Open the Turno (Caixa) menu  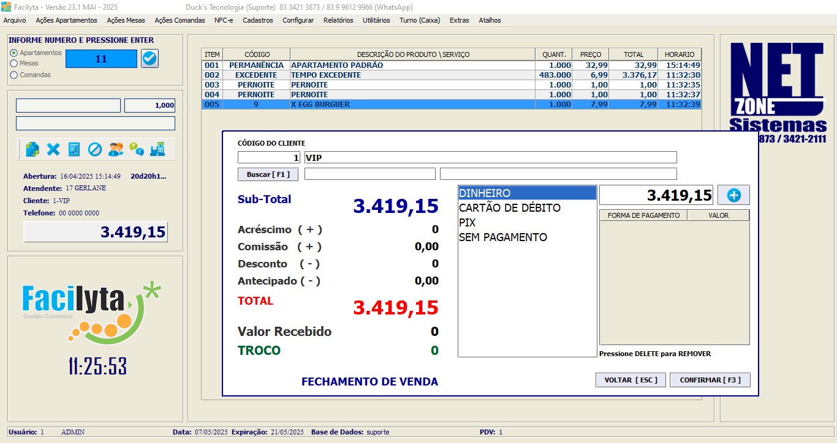tap(420, 20)
